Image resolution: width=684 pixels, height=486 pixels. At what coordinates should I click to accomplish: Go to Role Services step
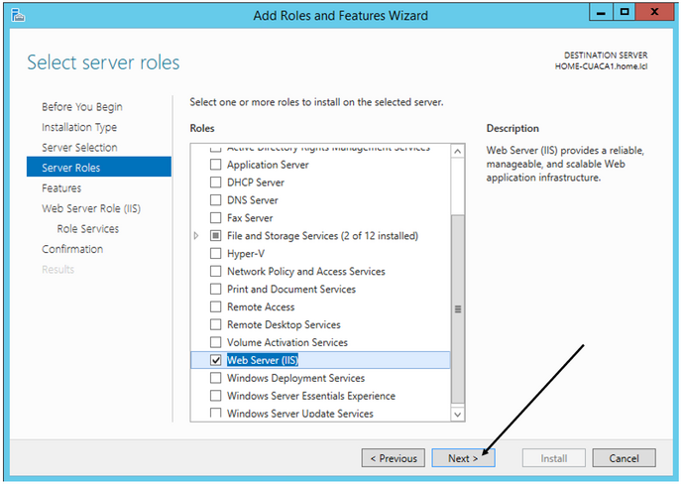(87, 228)
